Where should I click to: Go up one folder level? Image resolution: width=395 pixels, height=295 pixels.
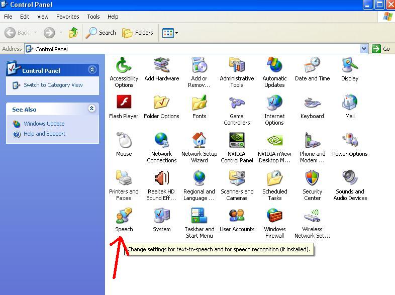coord(73,33)
